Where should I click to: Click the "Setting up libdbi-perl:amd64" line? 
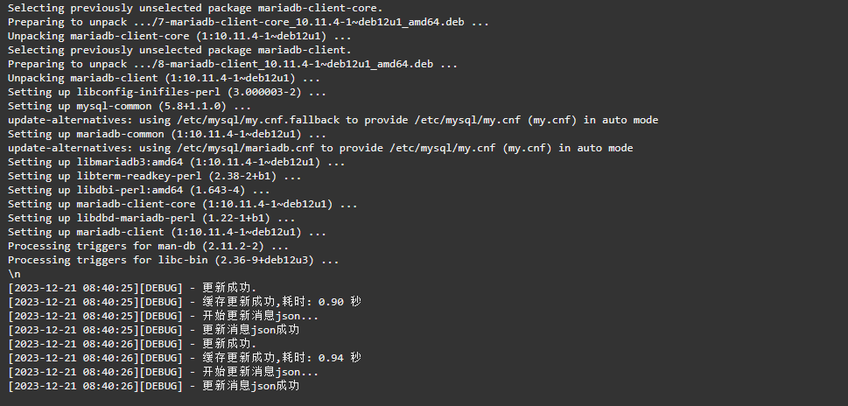tap(139, 190)
